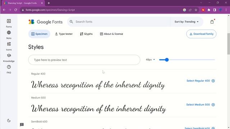This screenshot has height=129, width=230.
Task: Click the blue shield extension icon
Action: coord(220,10)
